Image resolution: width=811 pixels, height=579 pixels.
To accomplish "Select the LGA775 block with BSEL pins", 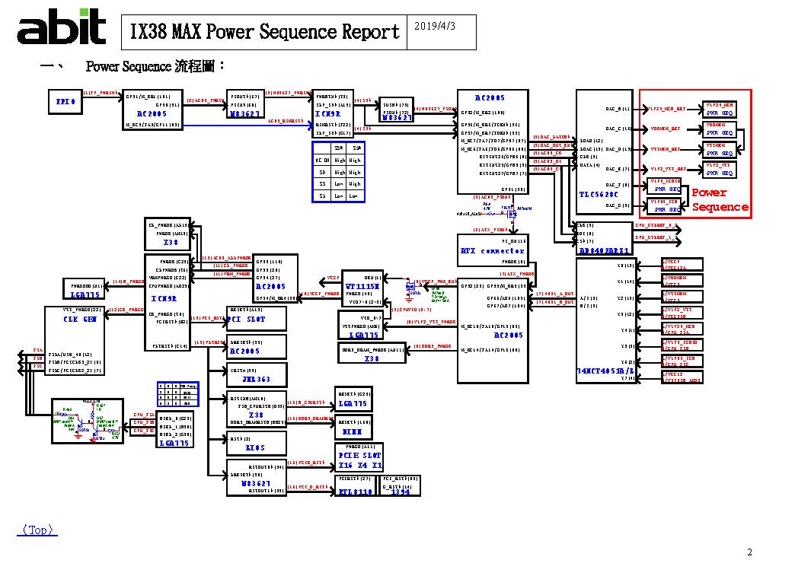I will [x=175, y=430].
